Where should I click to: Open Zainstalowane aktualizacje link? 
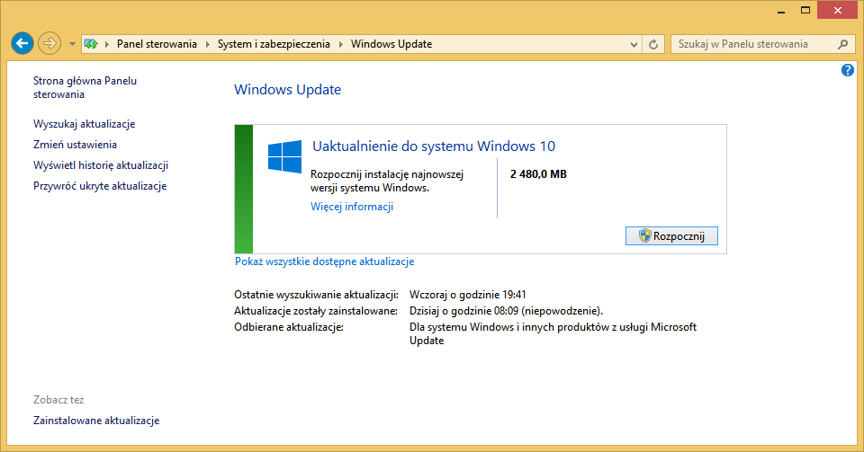(96, 421)
